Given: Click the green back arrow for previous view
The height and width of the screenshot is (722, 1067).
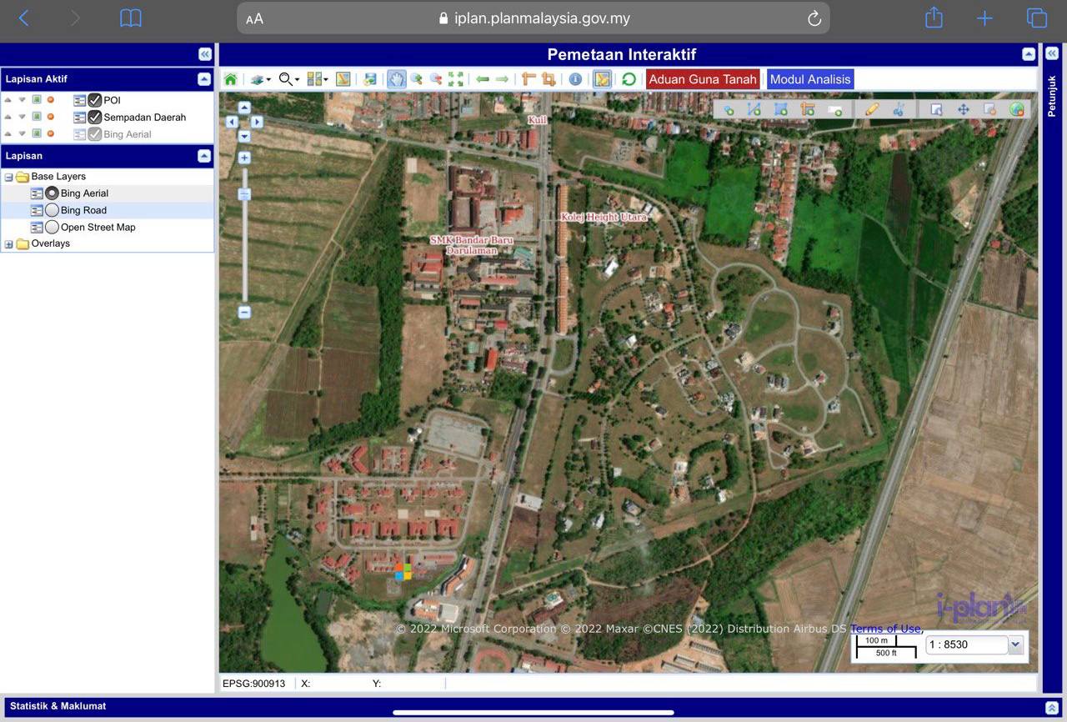Looking at the screenshot, I should click(x=483, y=79).
